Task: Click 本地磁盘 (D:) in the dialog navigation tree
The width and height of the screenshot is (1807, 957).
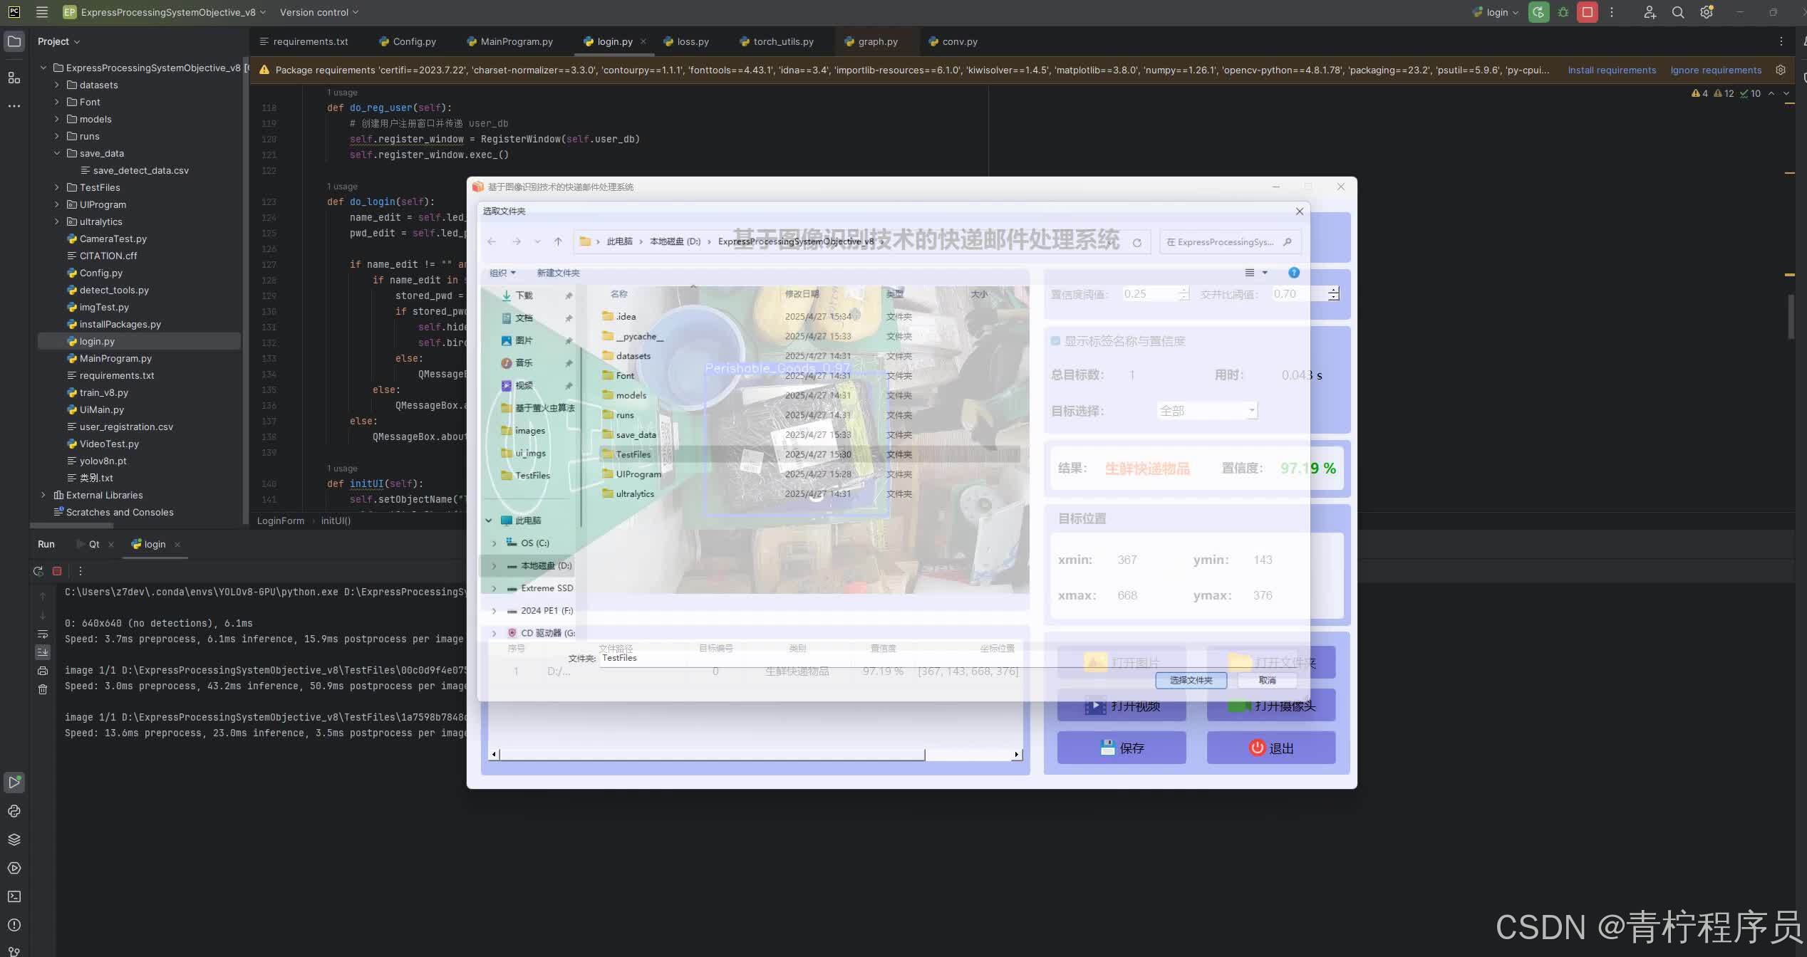Action: click(x=546, y=565)
